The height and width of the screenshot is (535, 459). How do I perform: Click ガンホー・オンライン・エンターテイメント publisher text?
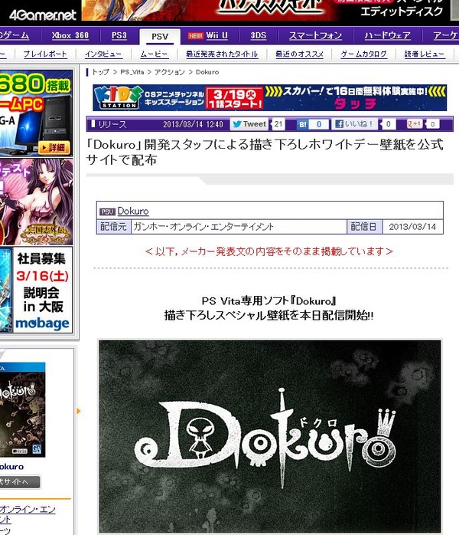click(203, 227)
